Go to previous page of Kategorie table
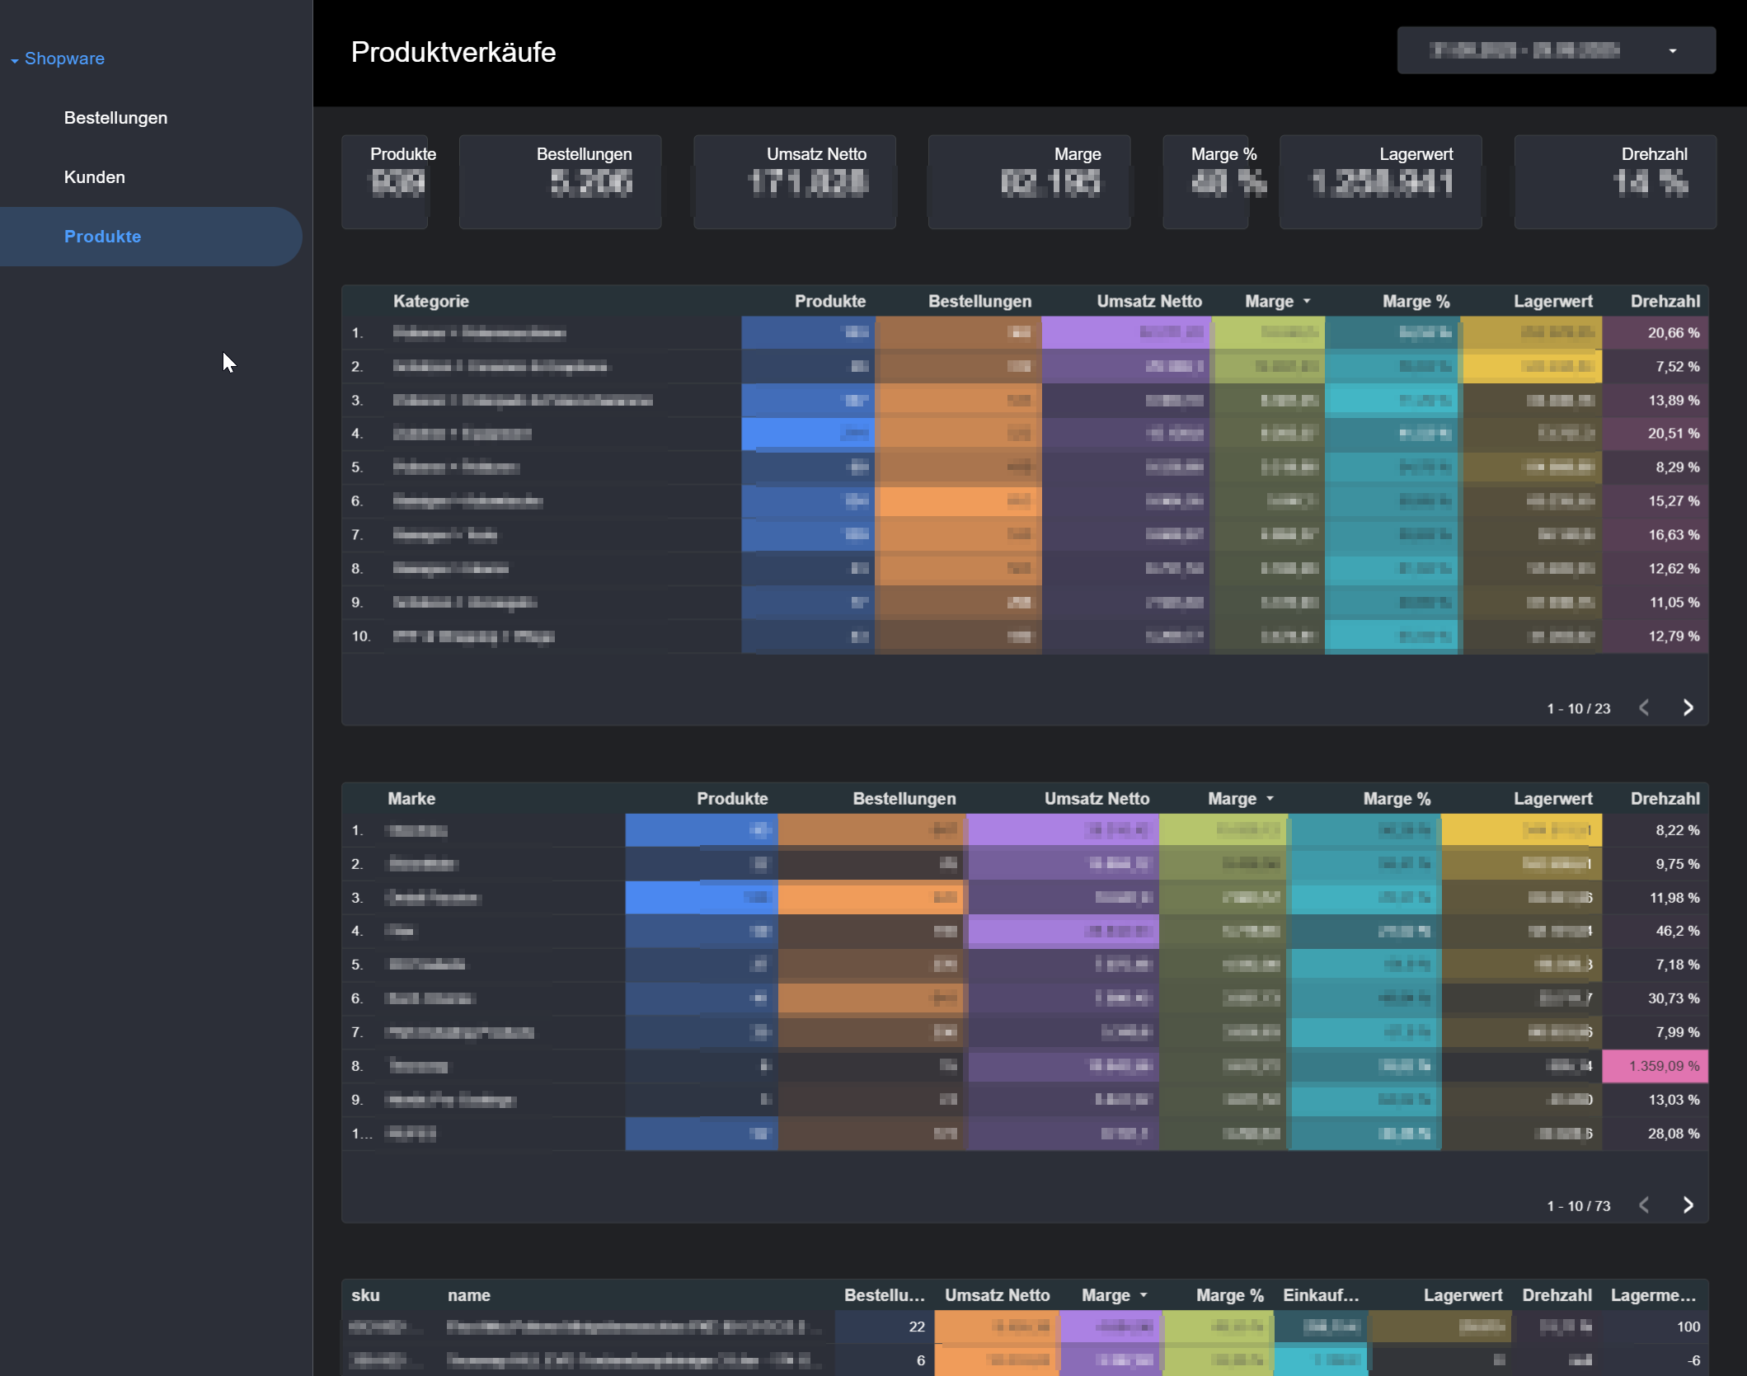1747x1376 pixels. 1644,708
